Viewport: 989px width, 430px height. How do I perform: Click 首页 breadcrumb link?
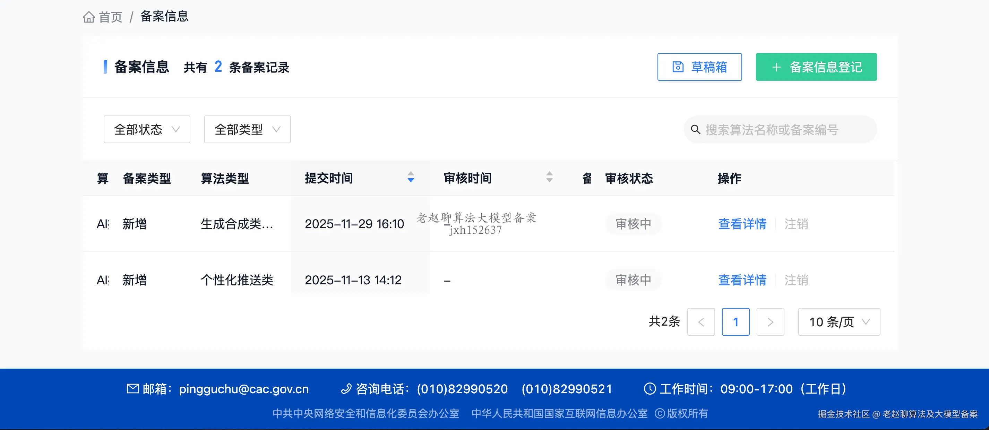(x=110, y=17)
